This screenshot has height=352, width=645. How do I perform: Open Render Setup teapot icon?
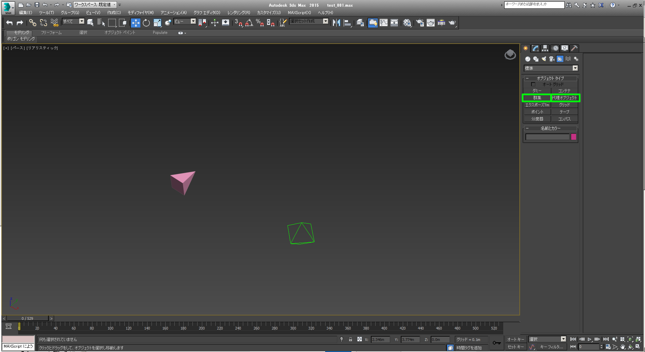(420, 23)
